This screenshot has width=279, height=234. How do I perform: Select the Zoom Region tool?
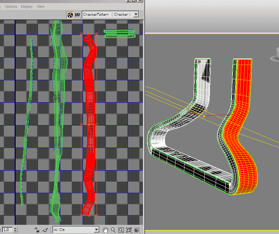pos(121,230)
